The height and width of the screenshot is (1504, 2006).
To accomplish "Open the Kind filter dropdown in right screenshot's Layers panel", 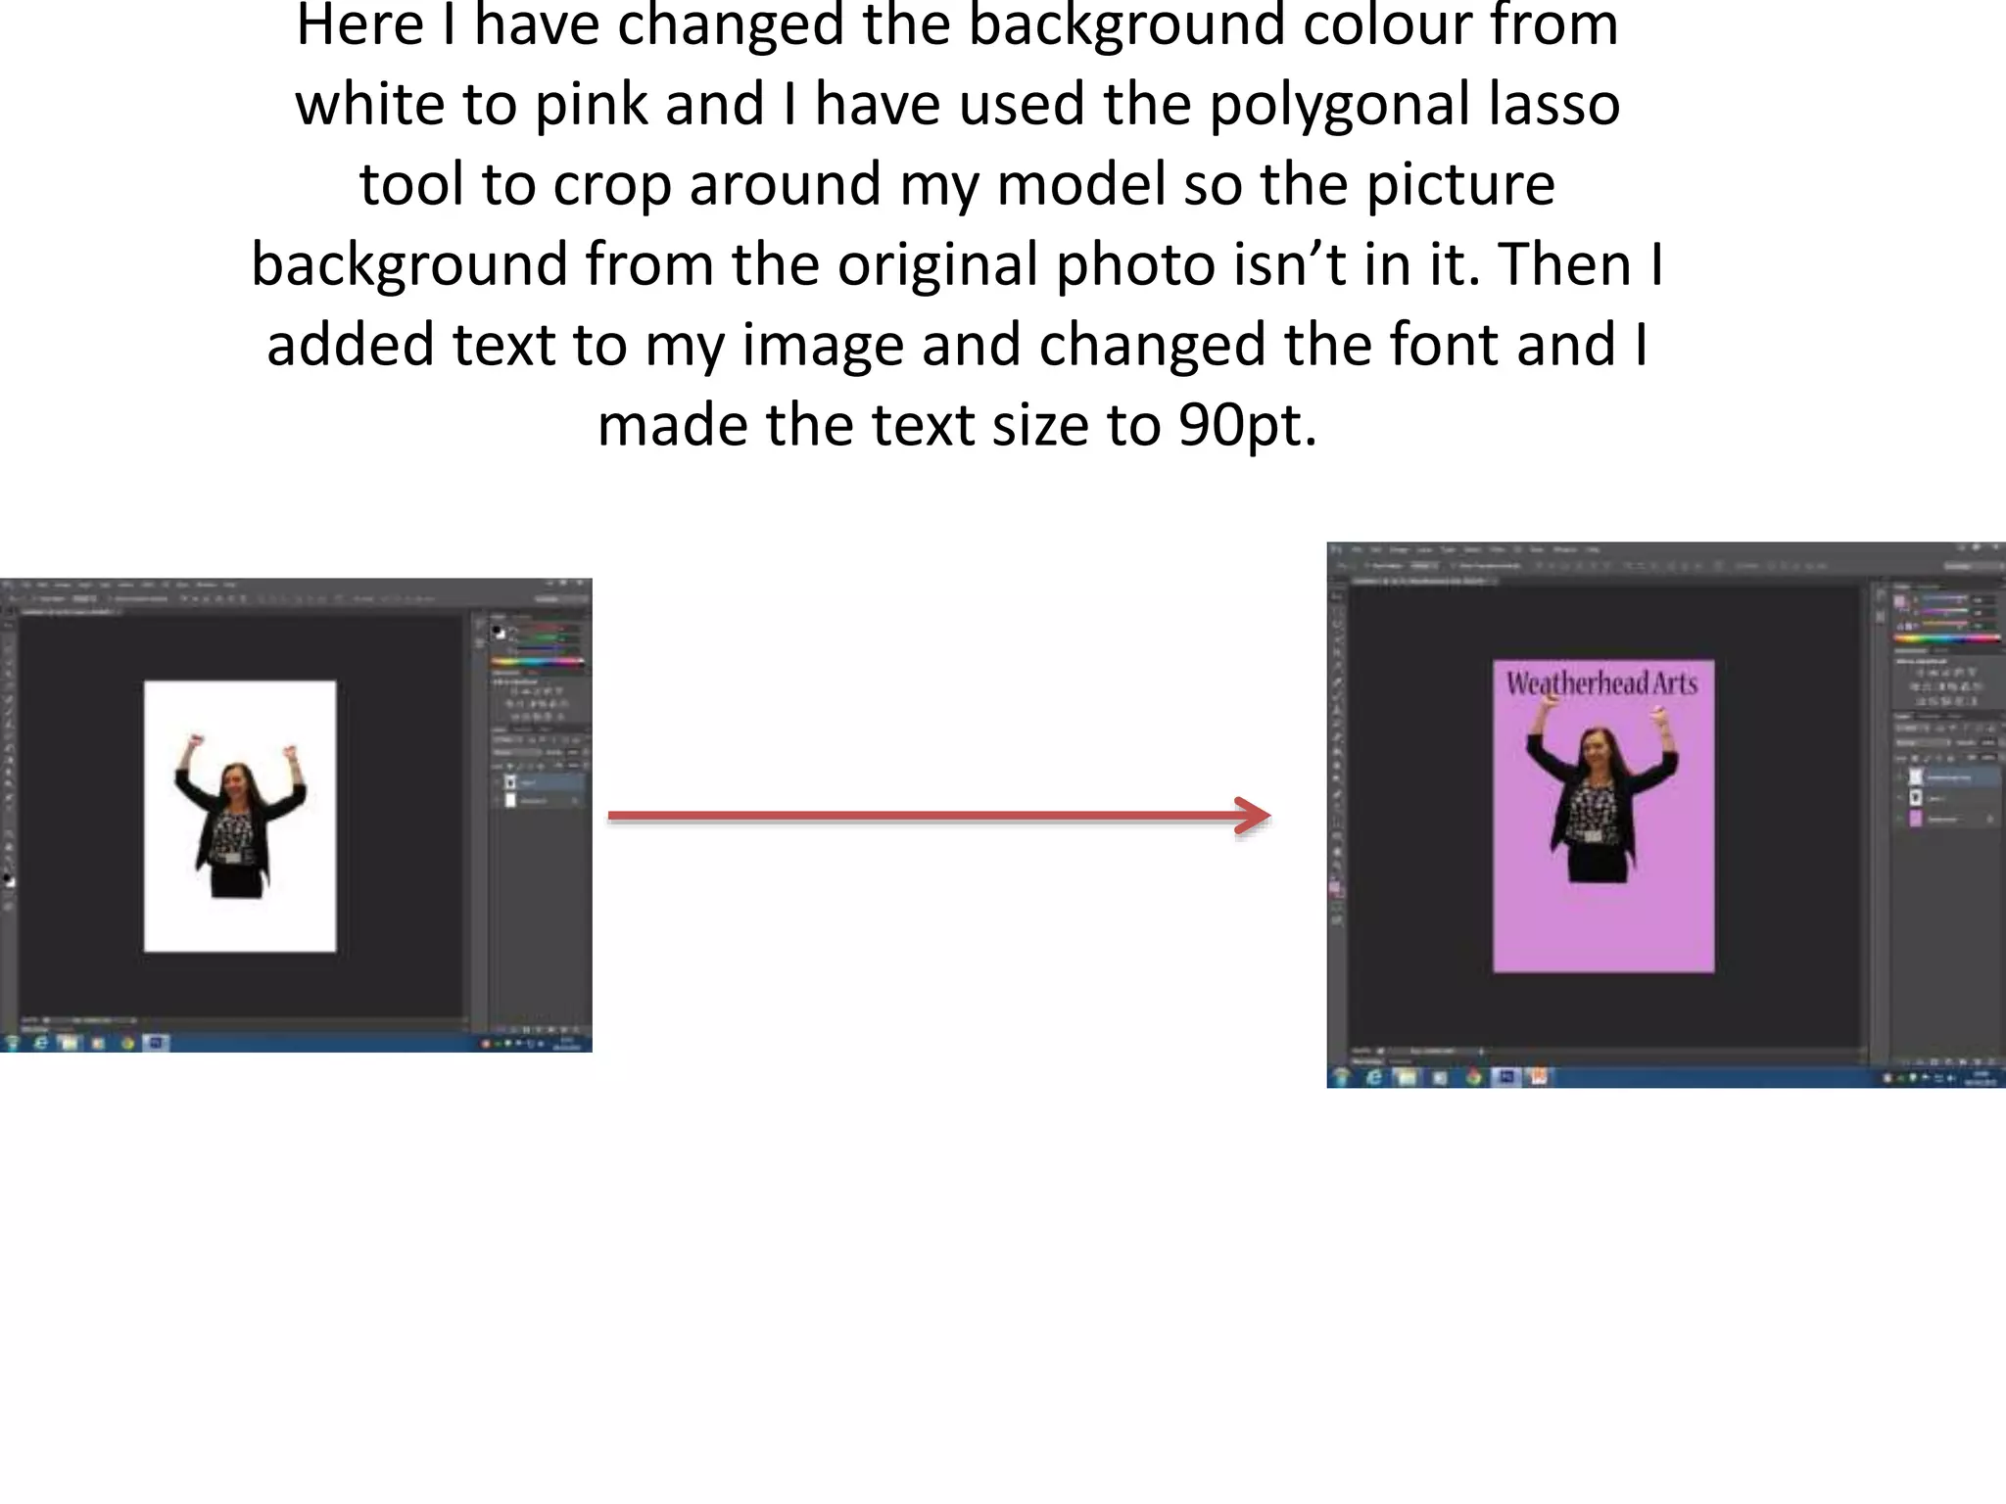I will [1912, 728].
